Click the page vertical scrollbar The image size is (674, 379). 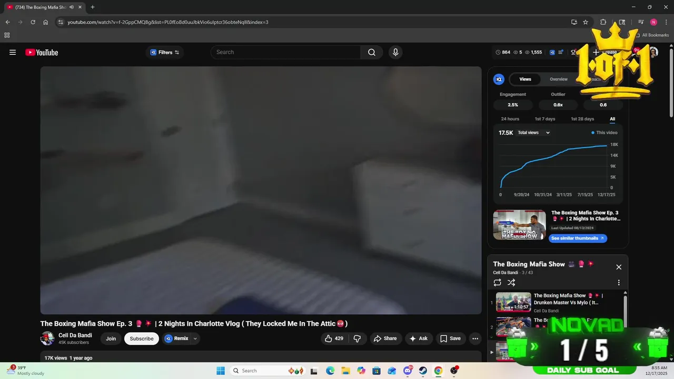pos(671,83)
